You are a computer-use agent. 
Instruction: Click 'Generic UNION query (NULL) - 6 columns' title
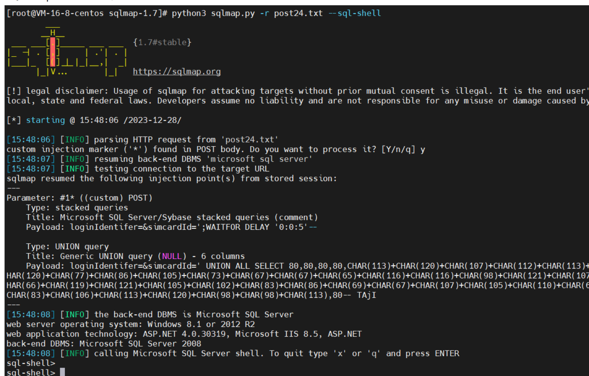click(x=136, y=256)
